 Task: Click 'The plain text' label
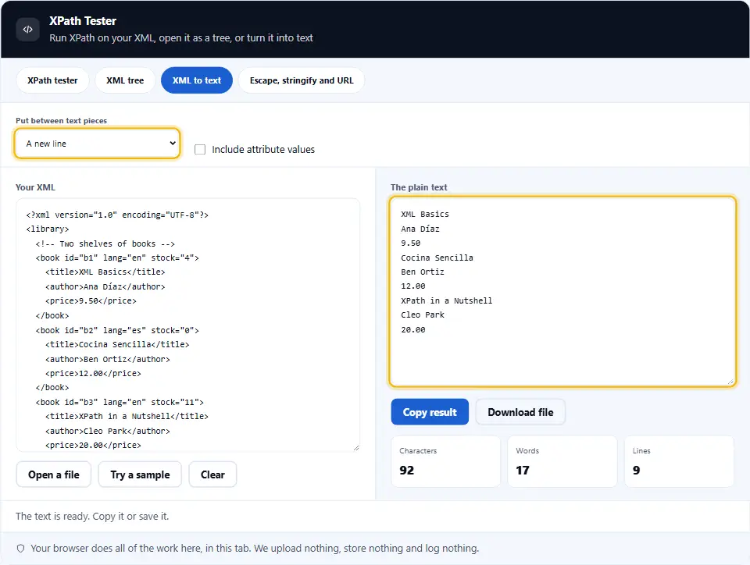click(x=419, y=187)
